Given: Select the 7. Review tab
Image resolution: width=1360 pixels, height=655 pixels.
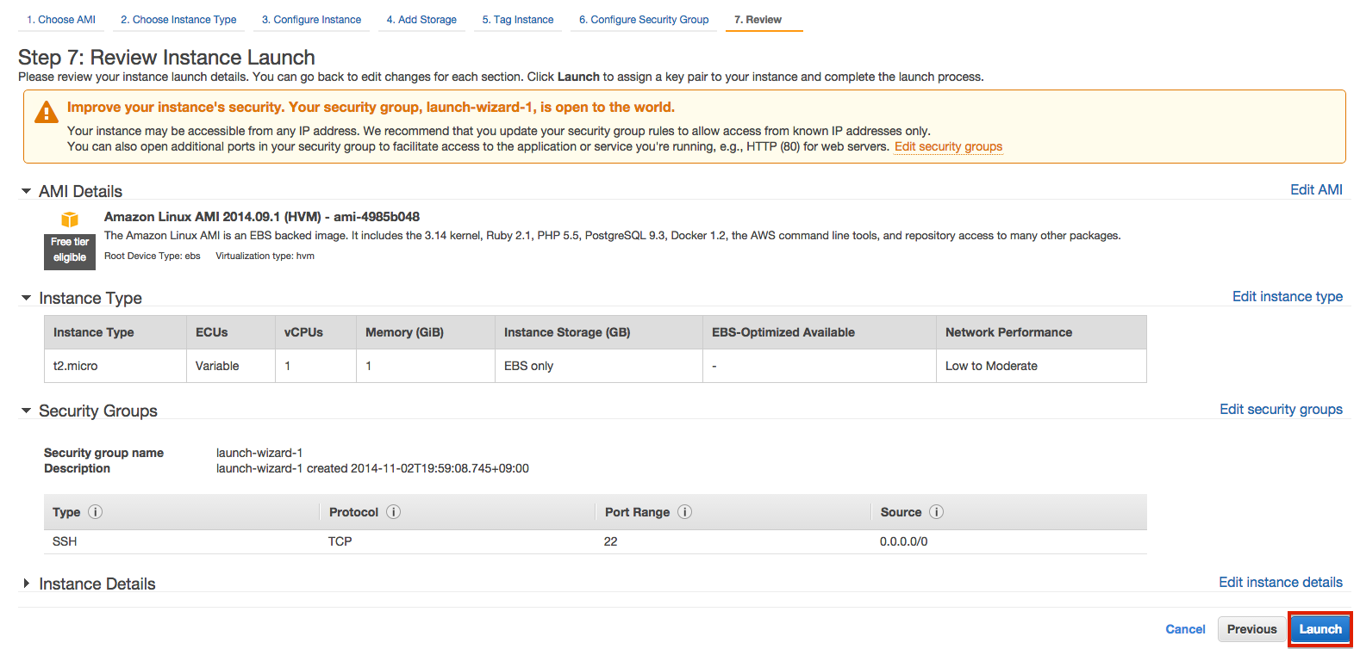Looking at the screenshot, I should [764, 19].
